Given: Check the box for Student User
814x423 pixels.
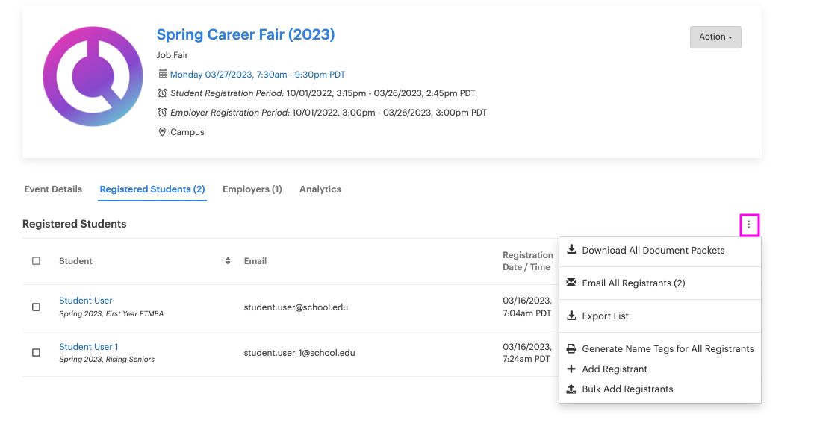Looking at the screenshot, I should [36, 307].
